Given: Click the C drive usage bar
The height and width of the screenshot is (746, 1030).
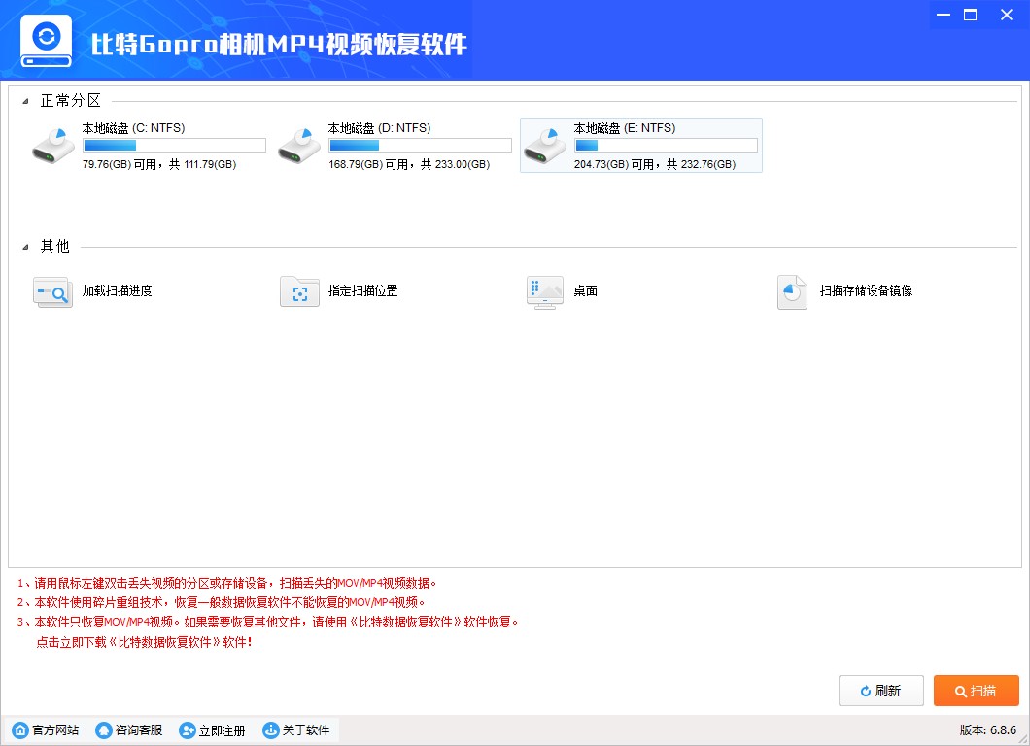Looking at the screenshot, I should [x=174, y=145].
